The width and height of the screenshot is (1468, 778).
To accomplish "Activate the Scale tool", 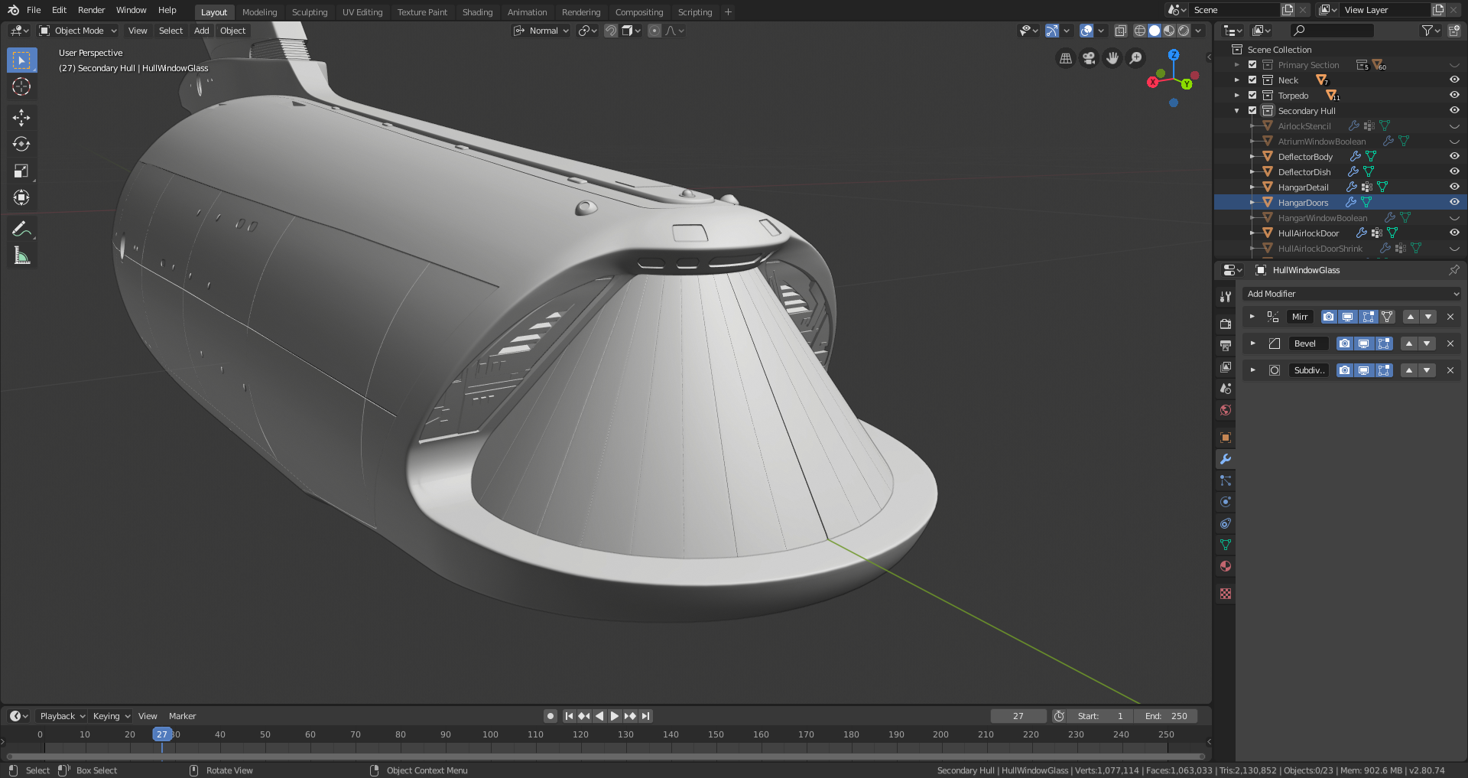I will pyautogui.click(x=21, y=171).
